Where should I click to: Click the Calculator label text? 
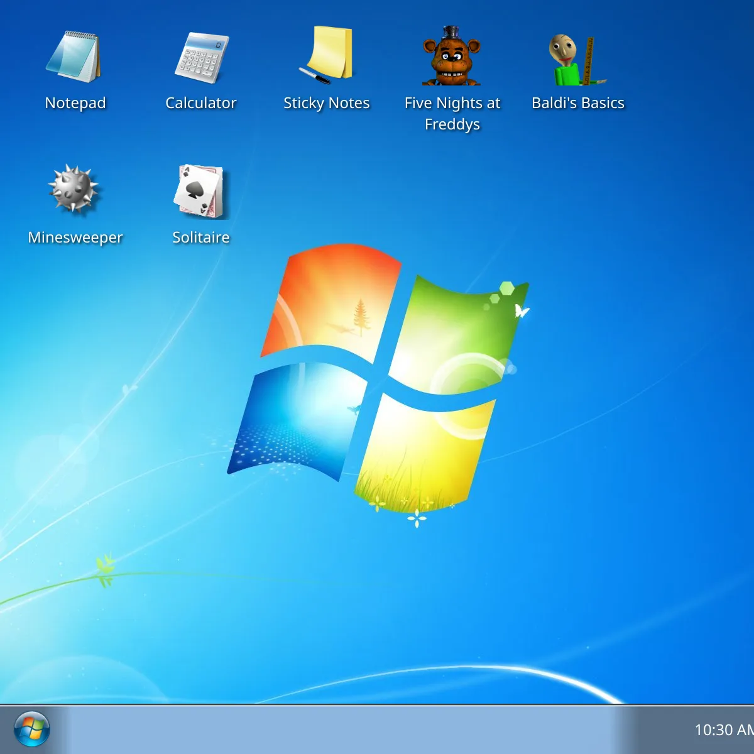click(x=201, y=103)
